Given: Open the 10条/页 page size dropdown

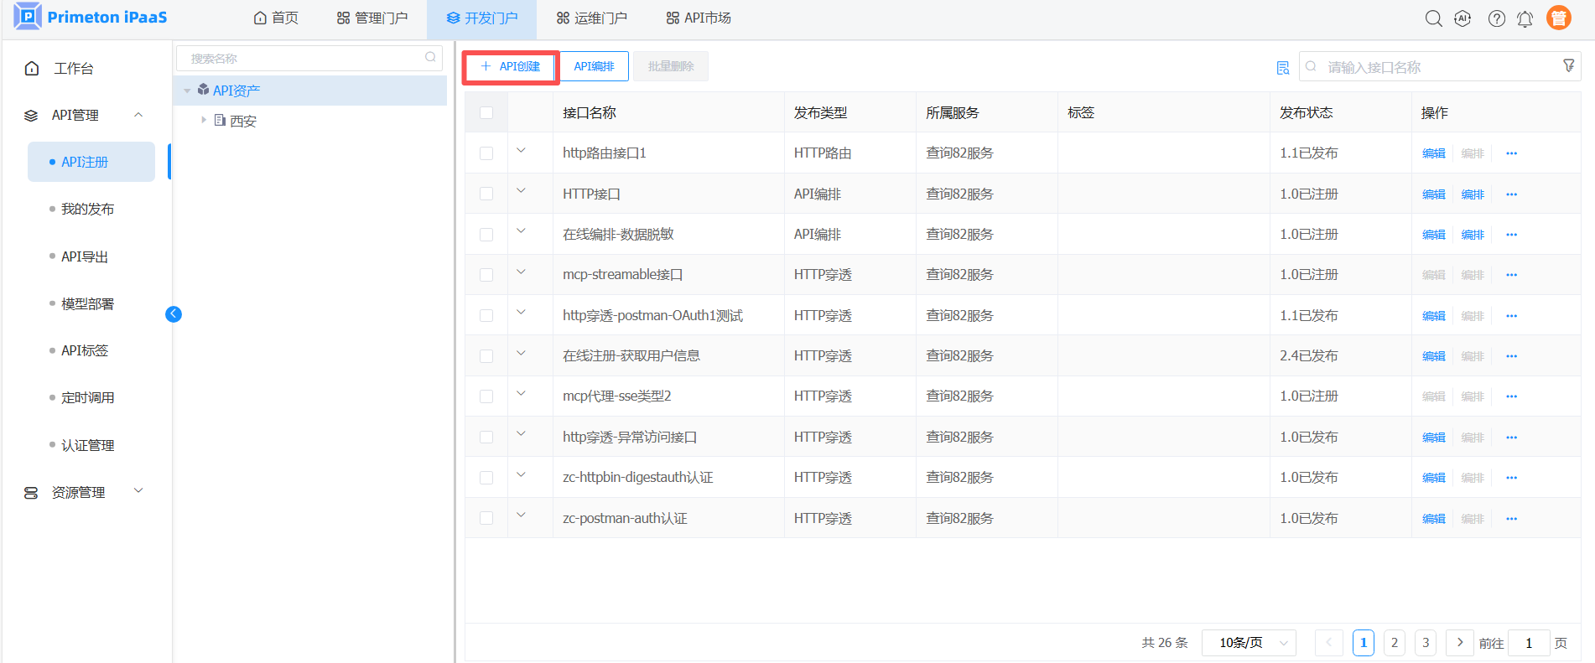Looking at the screenshot, I should point(1248,643).
